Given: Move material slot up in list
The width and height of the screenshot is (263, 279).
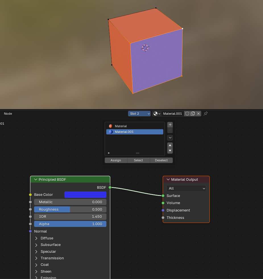Looking at the screenshot, I should pyautogui.click(x=170, y=145).
